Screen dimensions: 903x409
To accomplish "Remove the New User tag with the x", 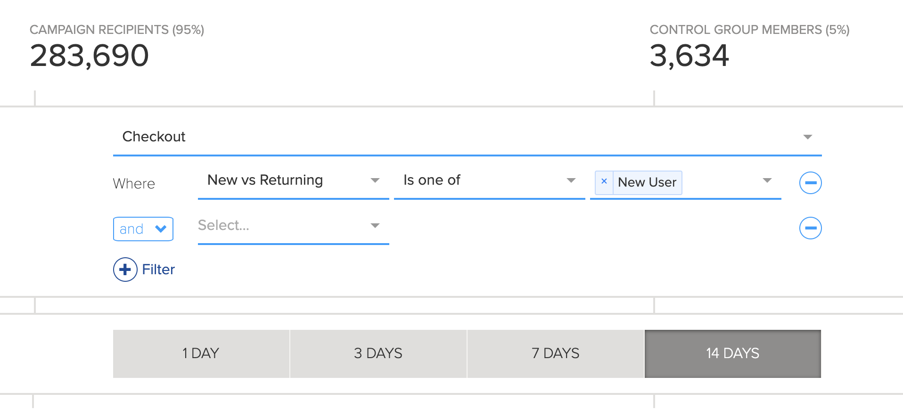I will [604, 182].
